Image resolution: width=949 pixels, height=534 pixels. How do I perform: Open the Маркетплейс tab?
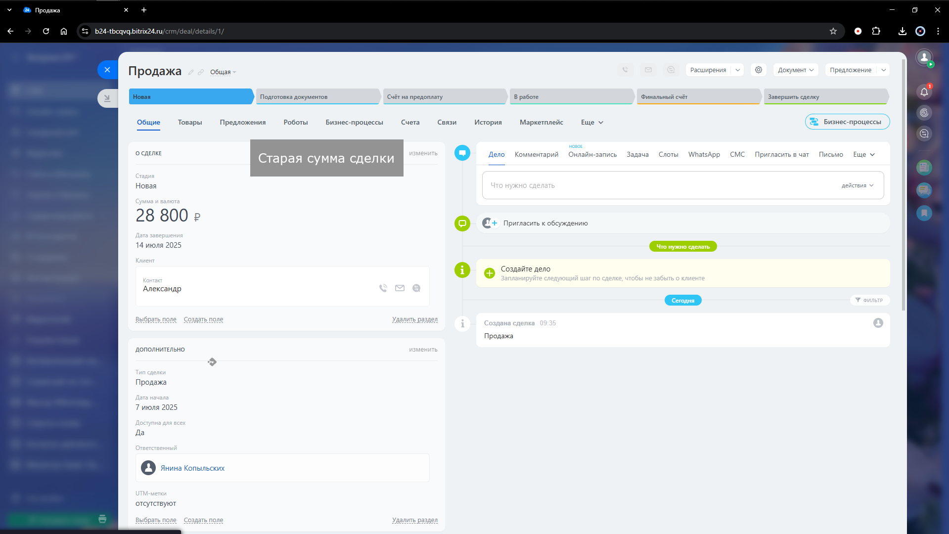(542, 122)
